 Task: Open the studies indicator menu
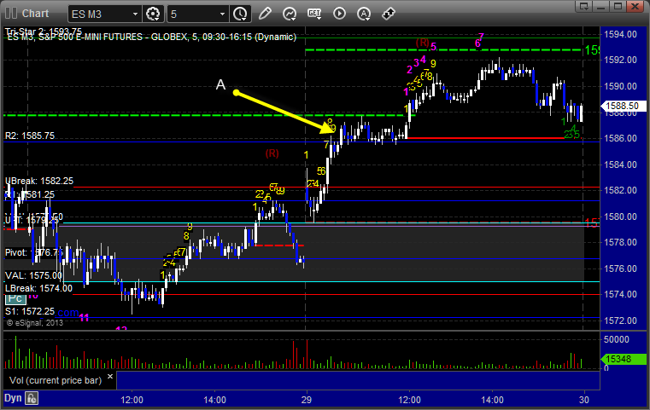(x=290, y=14)
